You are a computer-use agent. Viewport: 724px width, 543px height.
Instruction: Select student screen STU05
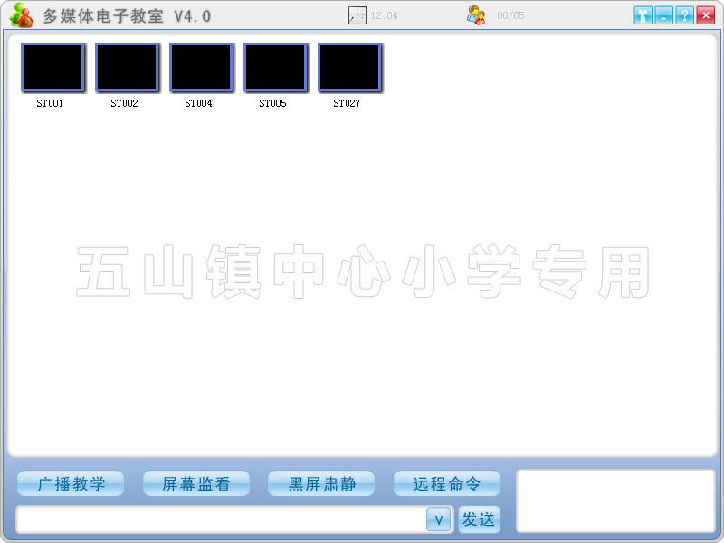(275, 68)
